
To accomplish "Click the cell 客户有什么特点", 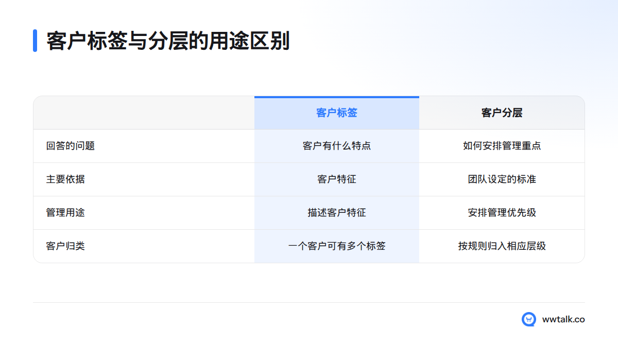I will pos(337,146).
